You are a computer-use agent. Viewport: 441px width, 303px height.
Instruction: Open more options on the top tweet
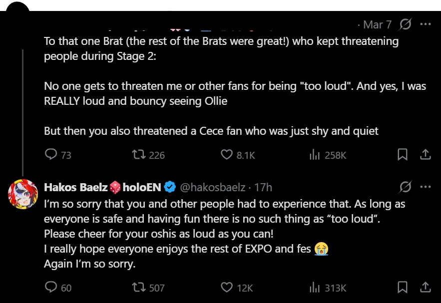pyautogui.click(x=426, y=24)
